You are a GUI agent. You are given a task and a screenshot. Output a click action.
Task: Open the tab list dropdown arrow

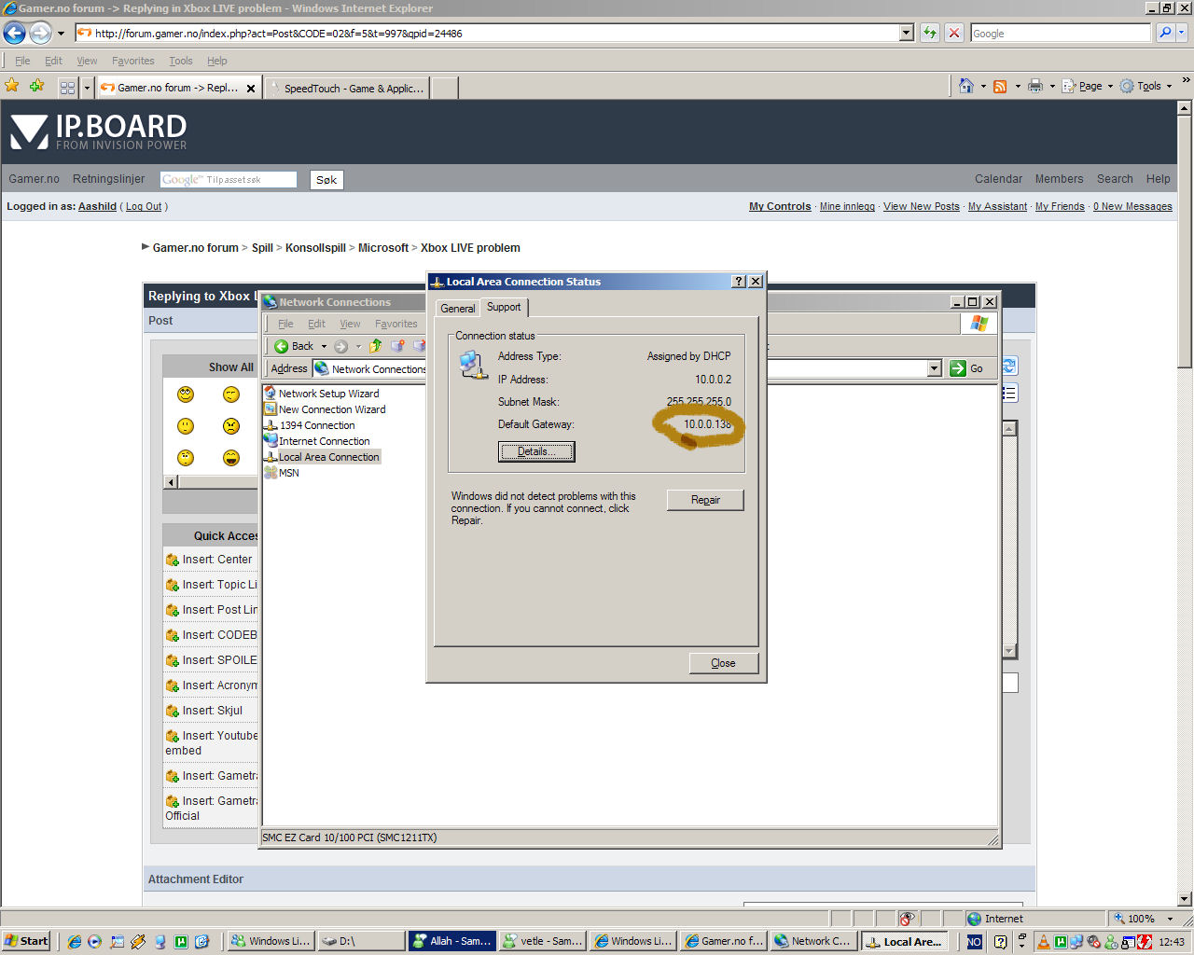(88, 88)
